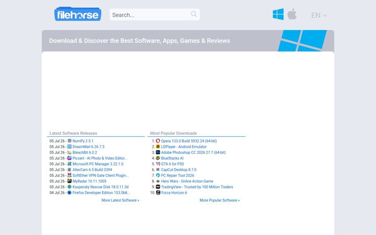Open Kaspersky Rescue Disk 18.0.11.3d link
Viewport: 376px width, 235px height.
[100, 187]
